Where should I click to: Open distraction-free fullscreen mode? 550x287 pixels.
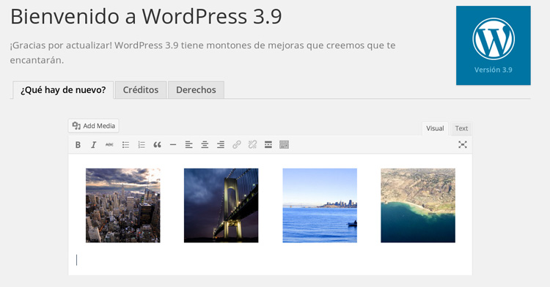pos(463,144)
